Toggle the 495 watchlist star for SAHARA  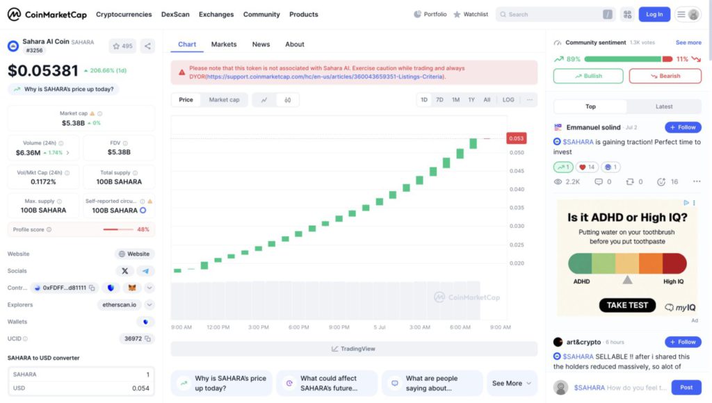click(x=122, y=46)
